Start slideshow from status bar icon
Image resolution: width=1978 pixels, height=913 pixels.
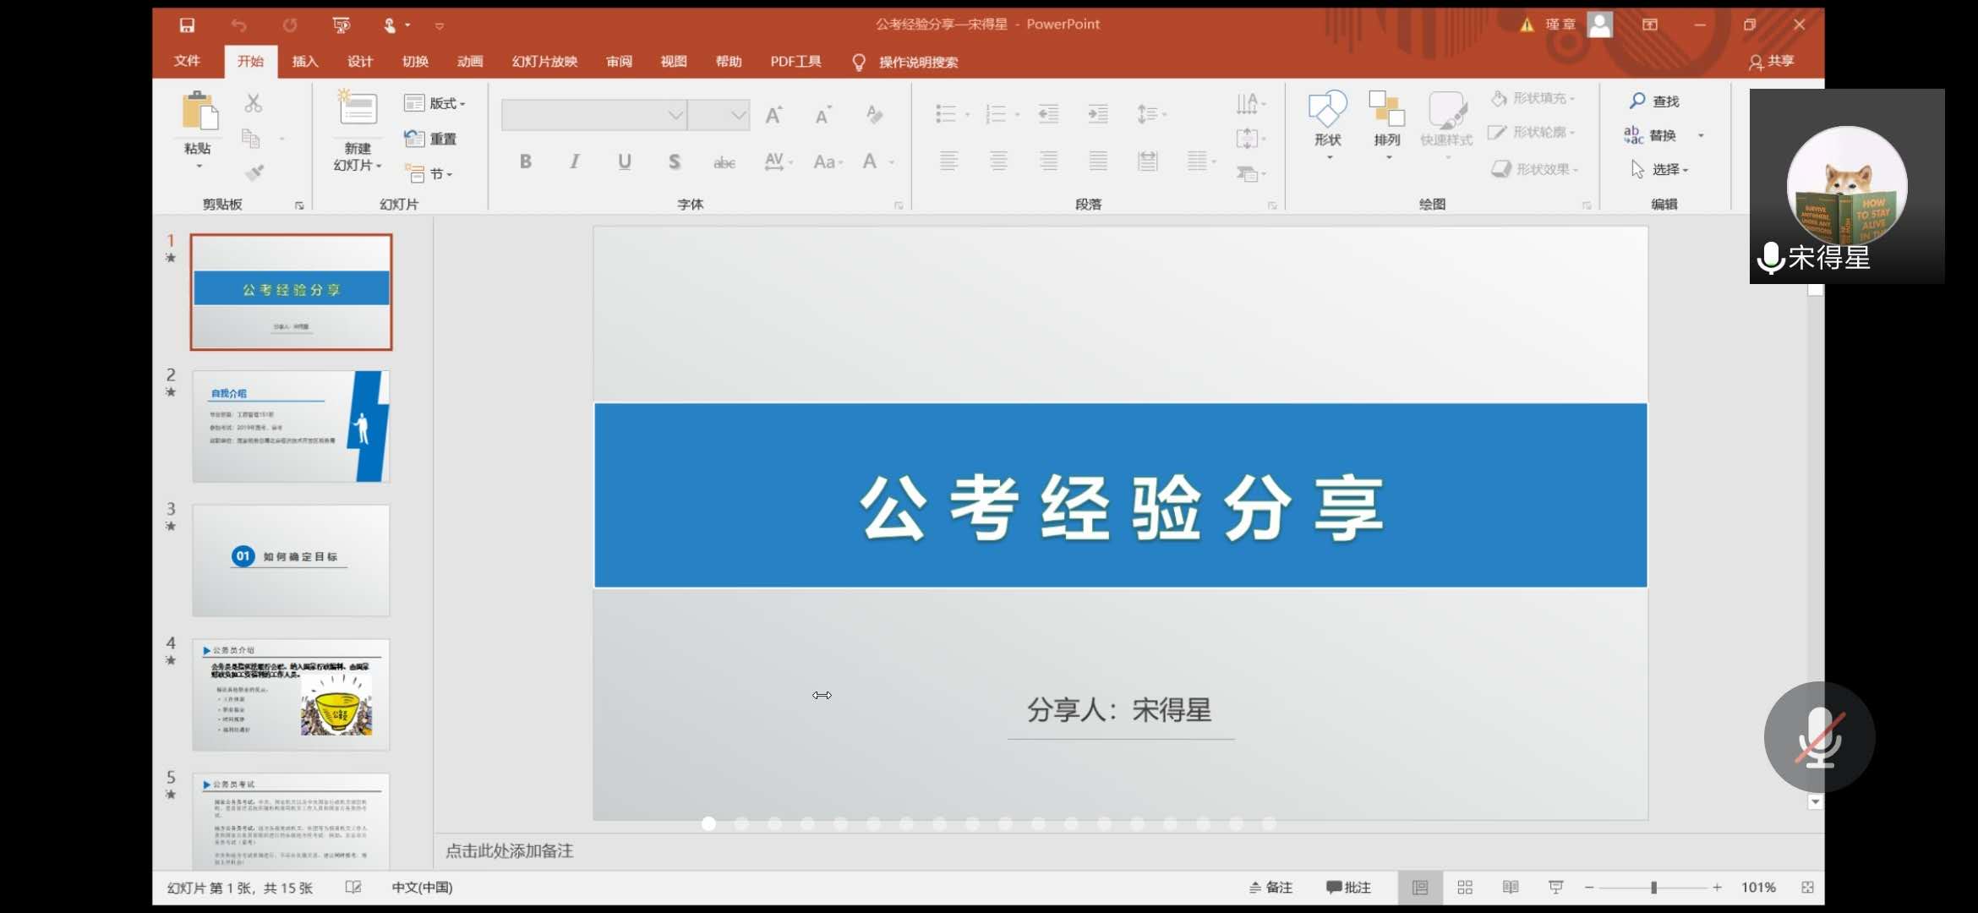coord(1555,888)
